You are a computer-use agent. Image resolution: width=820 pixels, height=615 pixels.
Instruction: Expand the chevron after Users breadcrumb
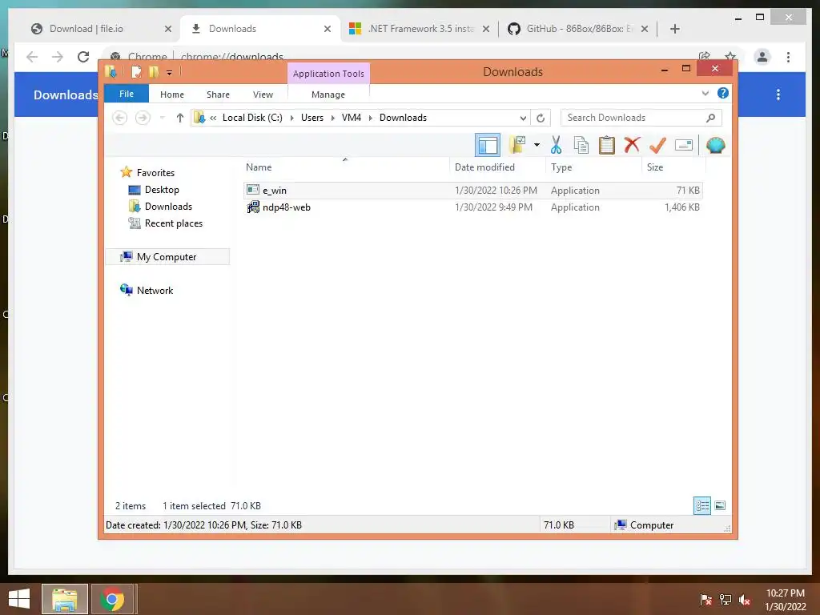(x=332, y=118)
